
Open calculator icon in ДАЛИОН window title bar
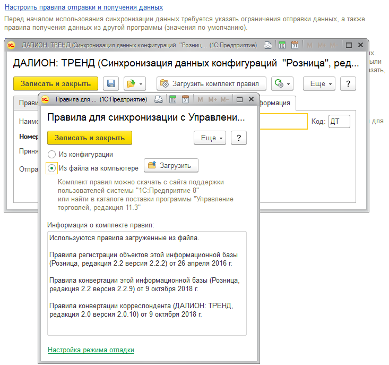[x=282, y=45]
